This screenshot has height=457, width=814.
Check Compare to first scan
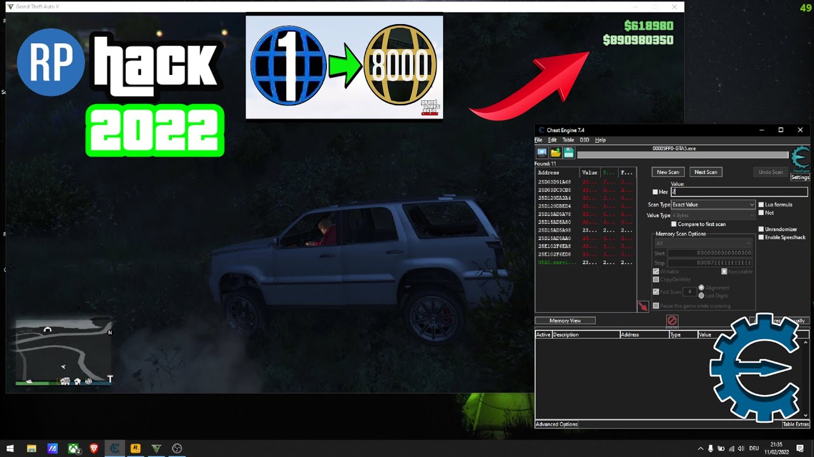click(x=674, y=224)
